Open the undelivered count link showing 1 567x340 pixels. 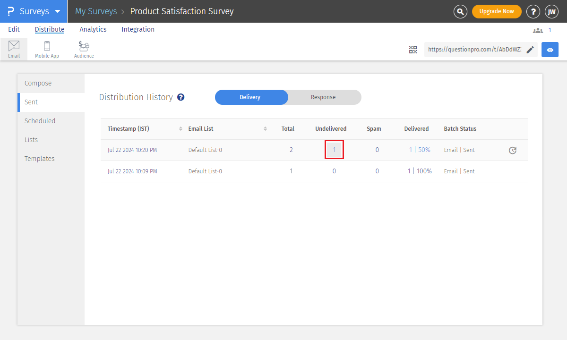[x=334, y=150]
